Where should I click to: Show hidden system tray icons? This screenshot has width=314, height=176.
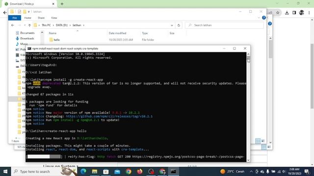point(251,172)
